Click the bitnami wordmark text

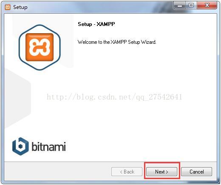click(x=48, y=147)
